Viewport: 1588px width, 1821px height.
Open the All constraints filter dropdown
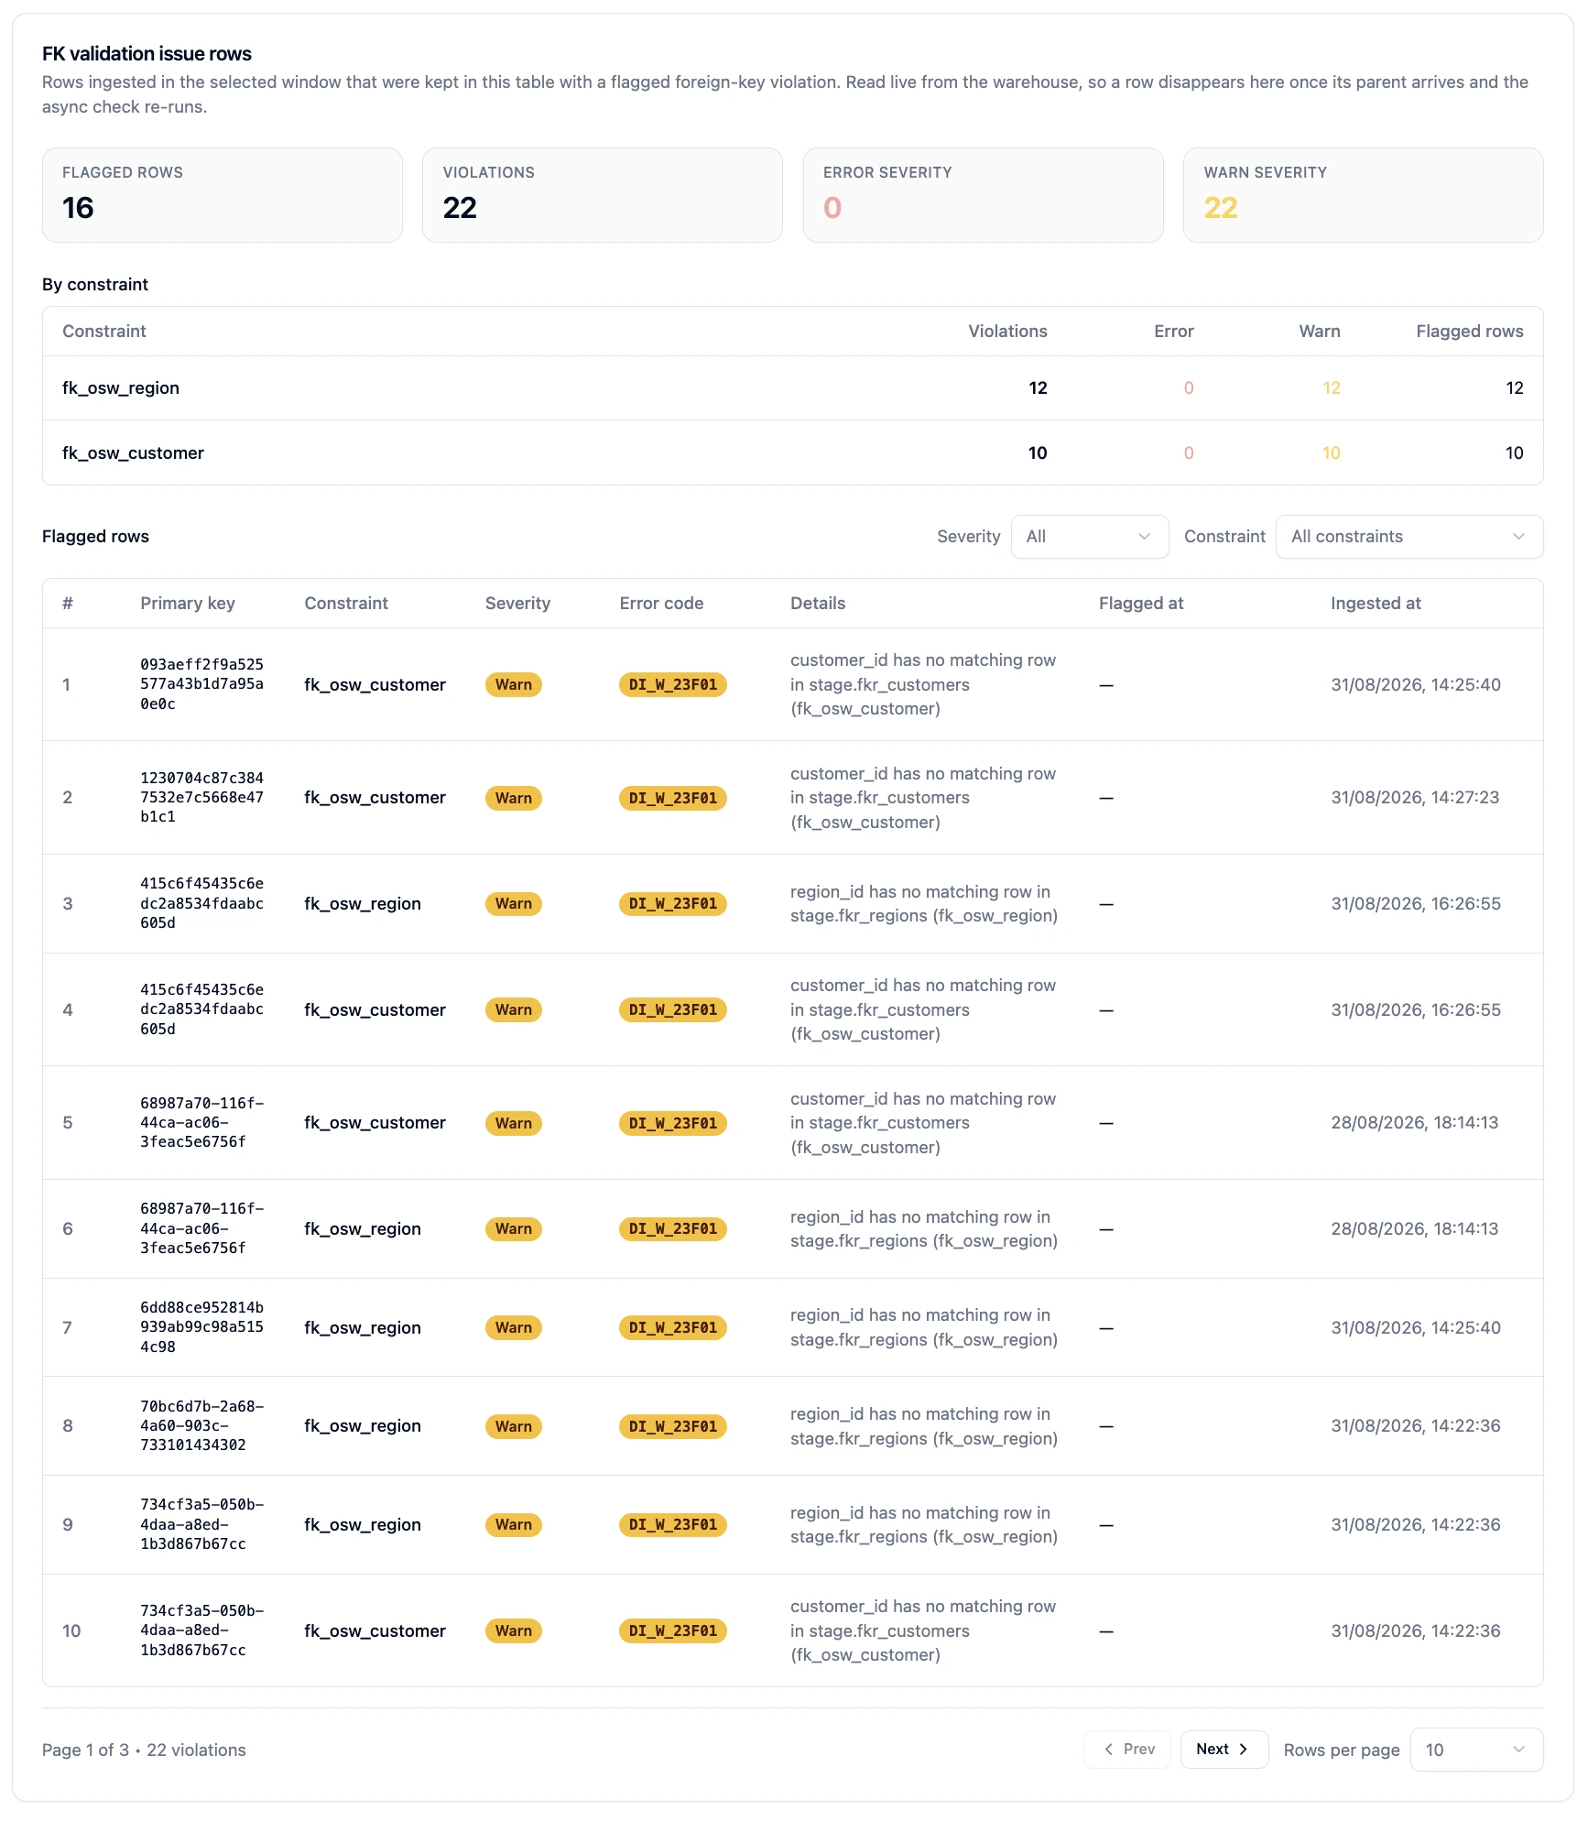pos(1409,537)
